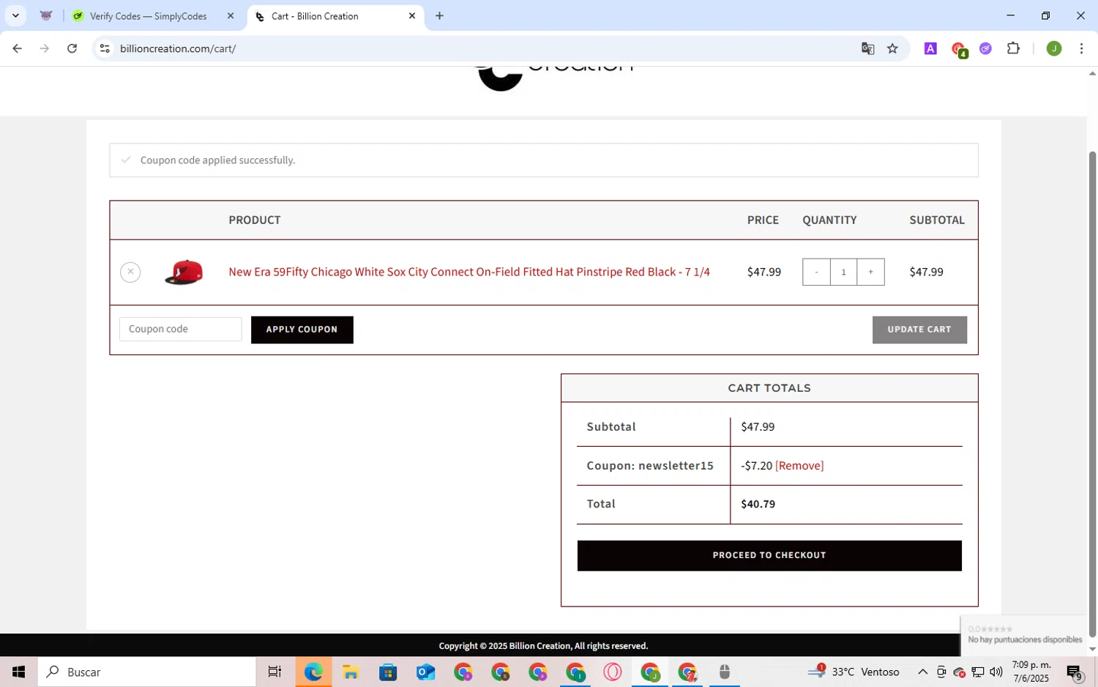Viewport: 1098px width, 687px height.
Task: Open the purple round extension icon
Action: point(986,48)
